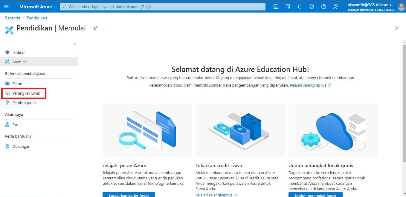
Task: Open Cloud Shell from the top bar
Action: click(x=276, y=7)
